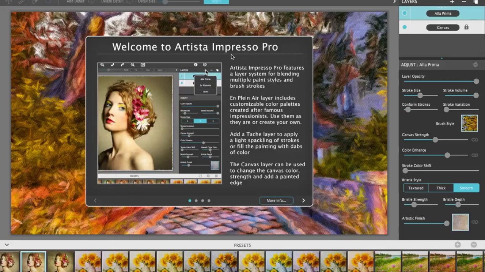Go to next welcome page arrow

tap(303, 201)
